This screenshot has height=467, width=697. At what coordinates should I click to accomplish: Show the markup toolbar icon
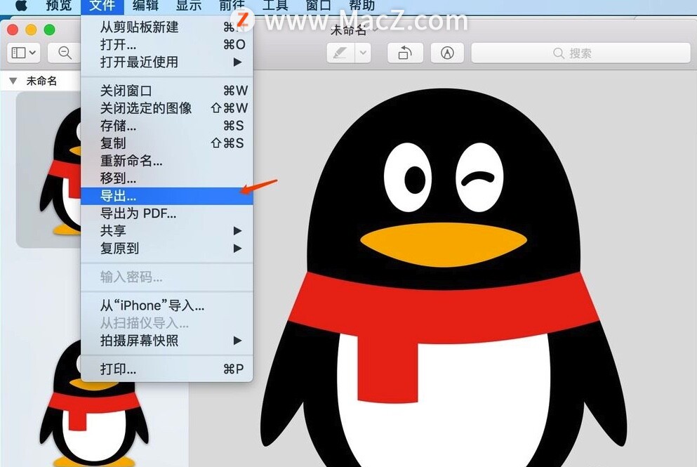pyautogui.click(x=447, y=53)
